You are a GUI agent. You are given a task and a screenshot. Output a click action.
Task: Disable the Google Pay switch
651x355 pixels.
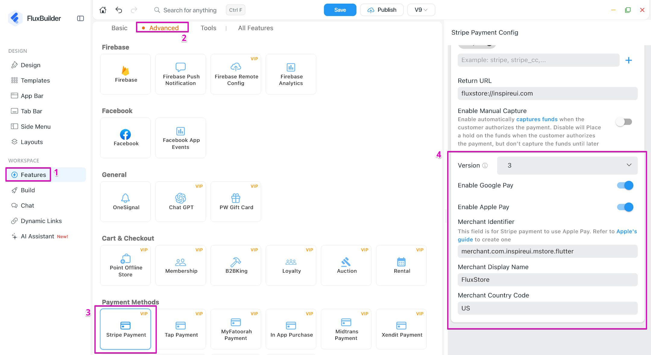625,185
